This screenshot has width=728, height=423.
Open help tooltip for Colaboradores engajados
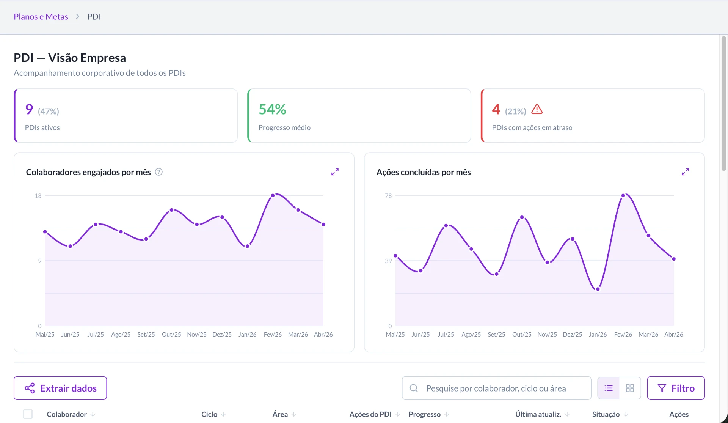pyautogui.click(x=159, y=172)
